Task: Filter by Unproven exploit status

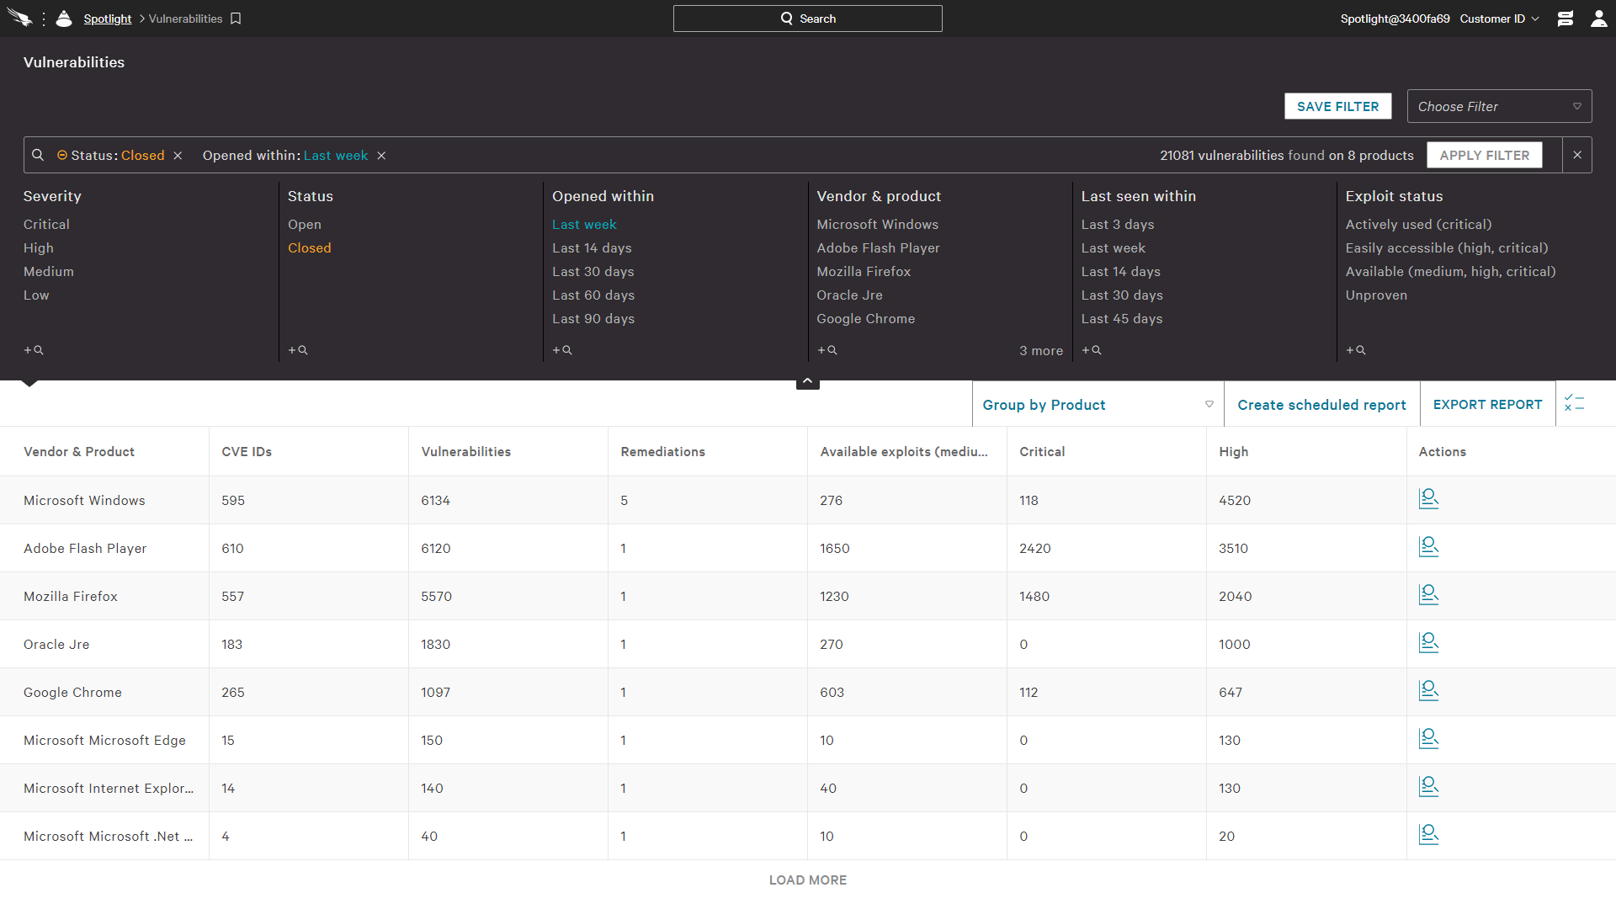Action: [x=1376, y=295]
